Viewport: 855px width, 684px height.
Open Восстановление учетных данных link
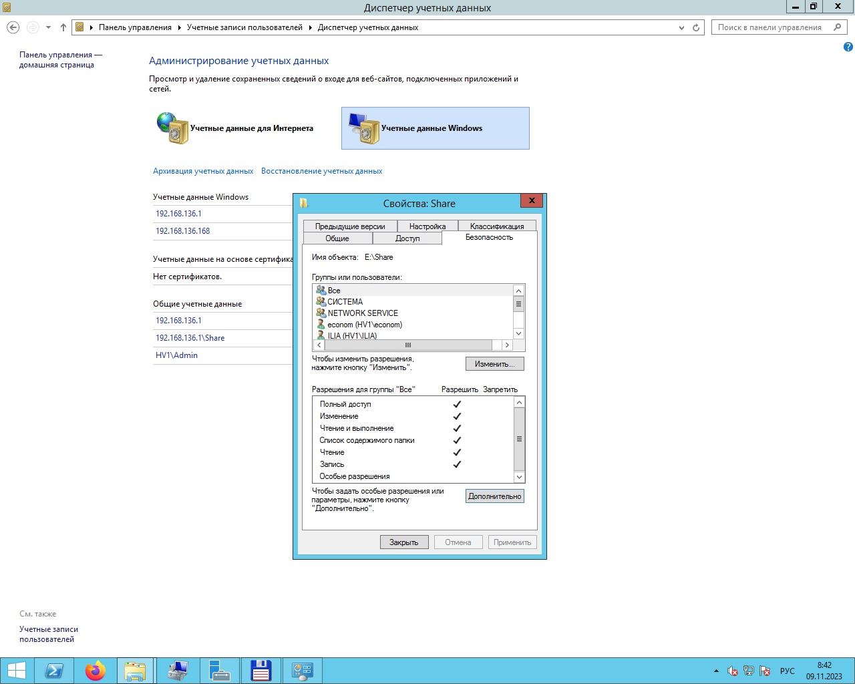pyautogui.click(x=321, y=171)
